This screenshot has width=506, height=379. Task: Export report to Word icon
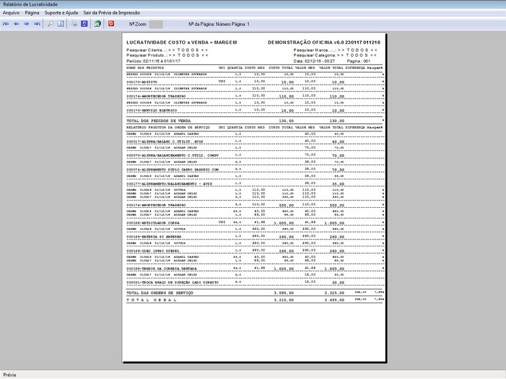coord(84,24)
